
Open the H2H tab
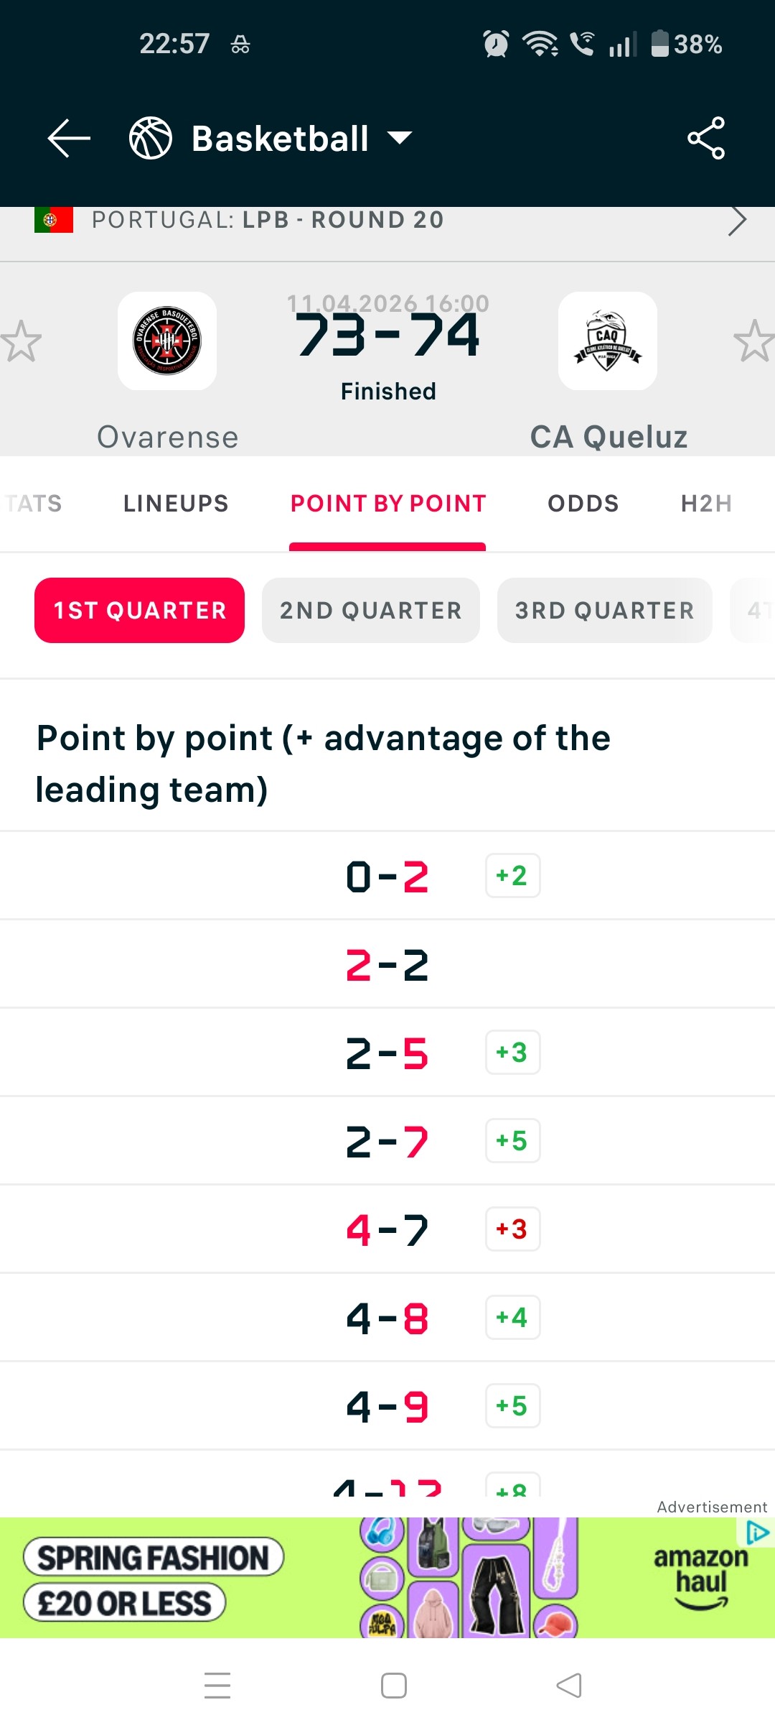tap(707, 504)
